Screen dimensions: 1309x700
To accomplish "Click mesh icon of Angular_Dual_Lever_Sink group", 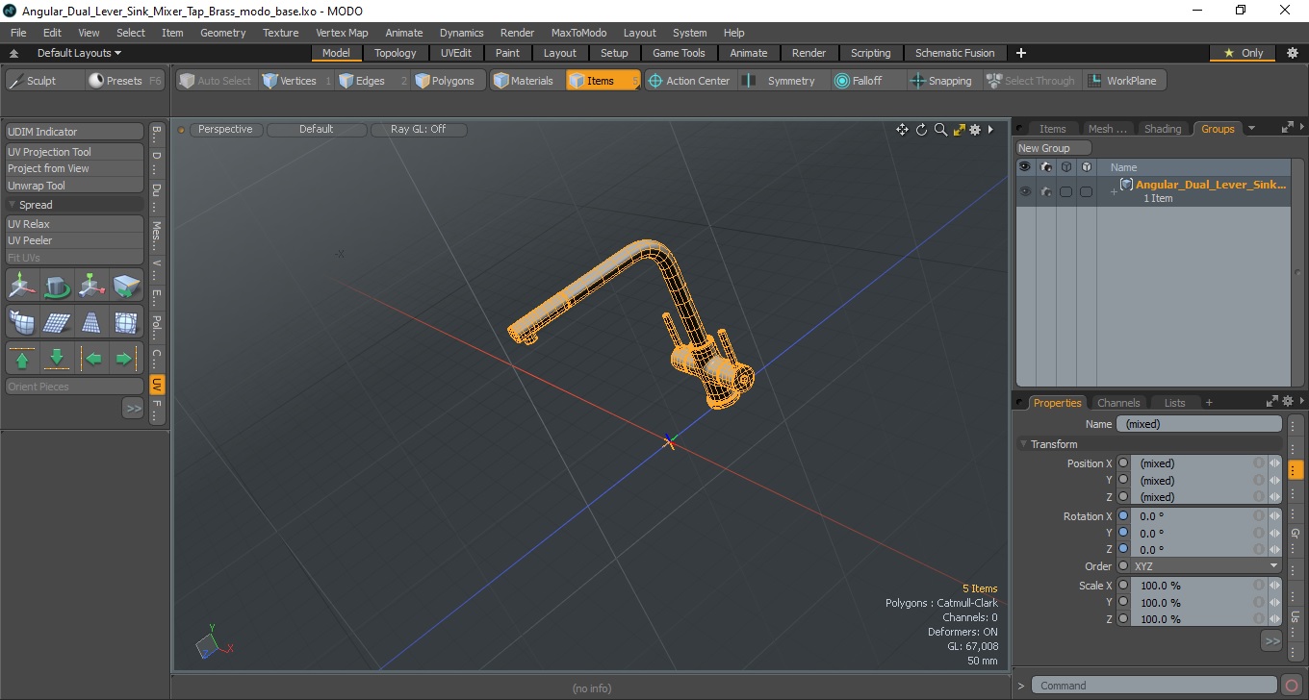I will pyautogui.click(x=1126, y=185).
